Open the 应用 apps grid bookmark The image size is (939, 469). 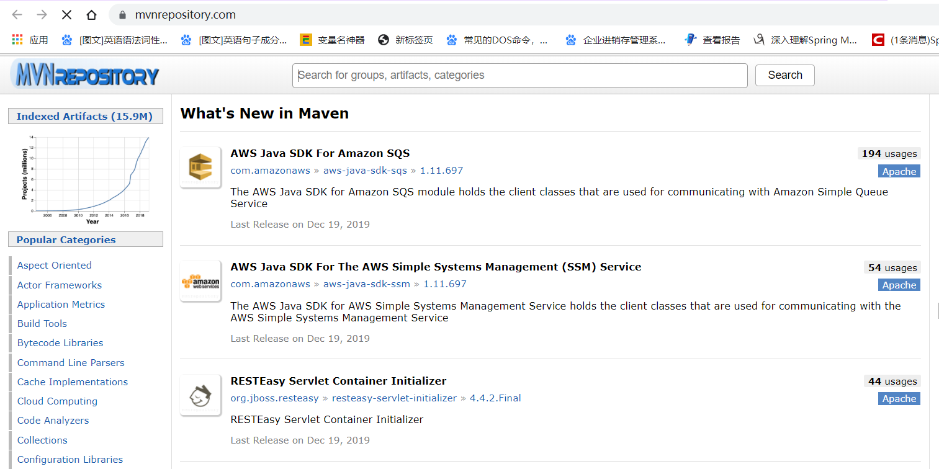(x=30, y=40)
